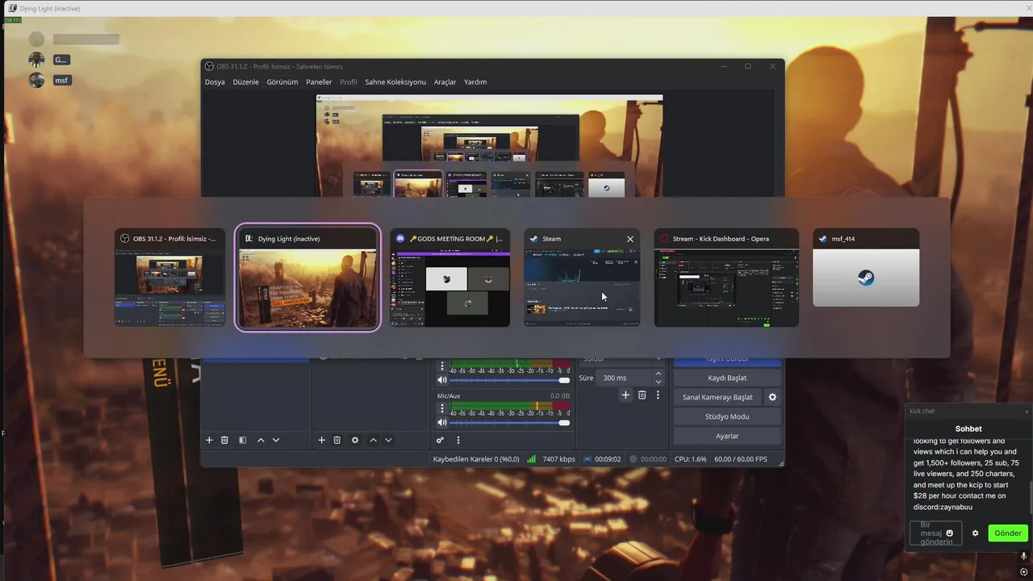Screen dimensions: 1033x581
Task: Send chat message with green Gönder button
Action: 1008,533
